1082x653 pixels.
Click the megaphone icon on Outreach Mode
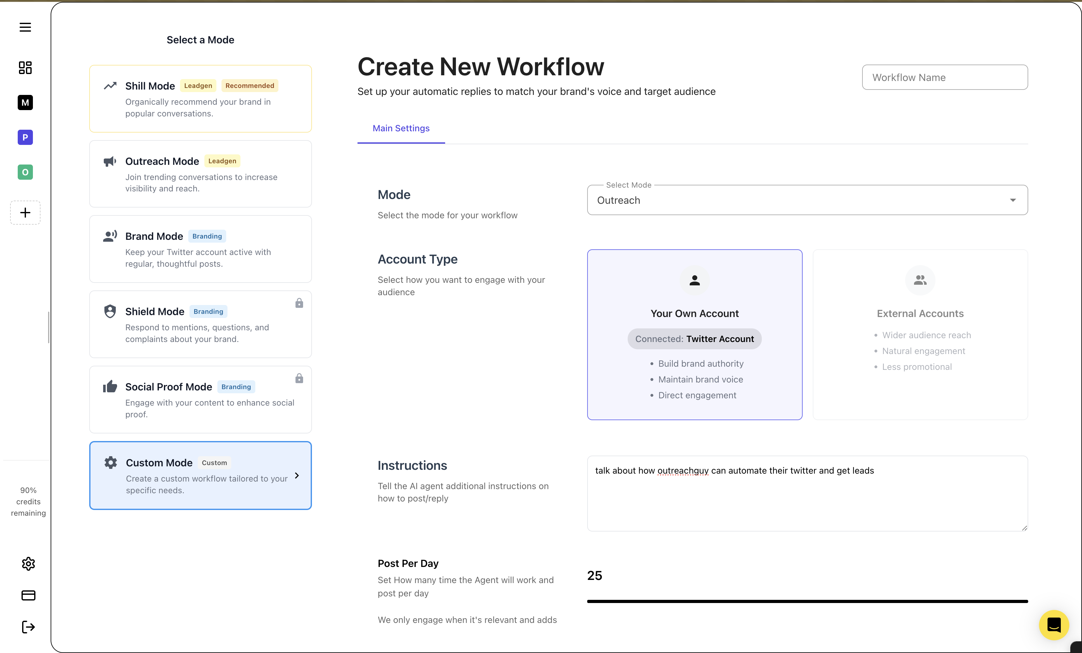[110, 161]
